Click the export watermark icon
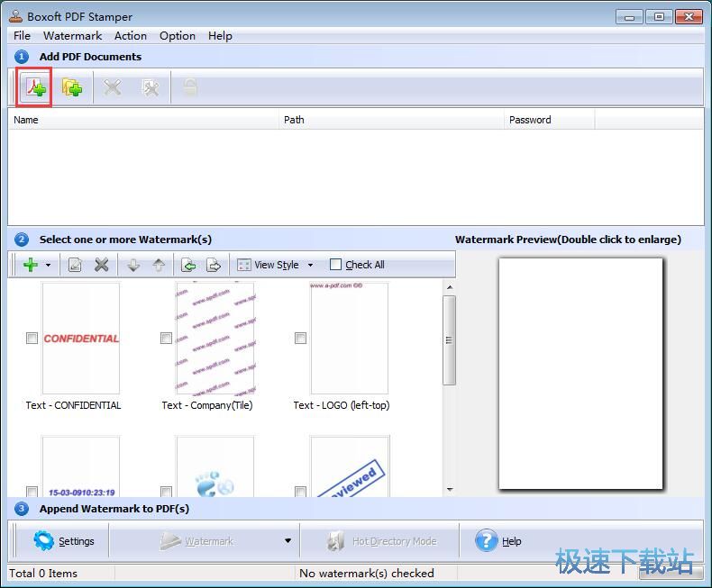The image size is (712, 588). 214,265
